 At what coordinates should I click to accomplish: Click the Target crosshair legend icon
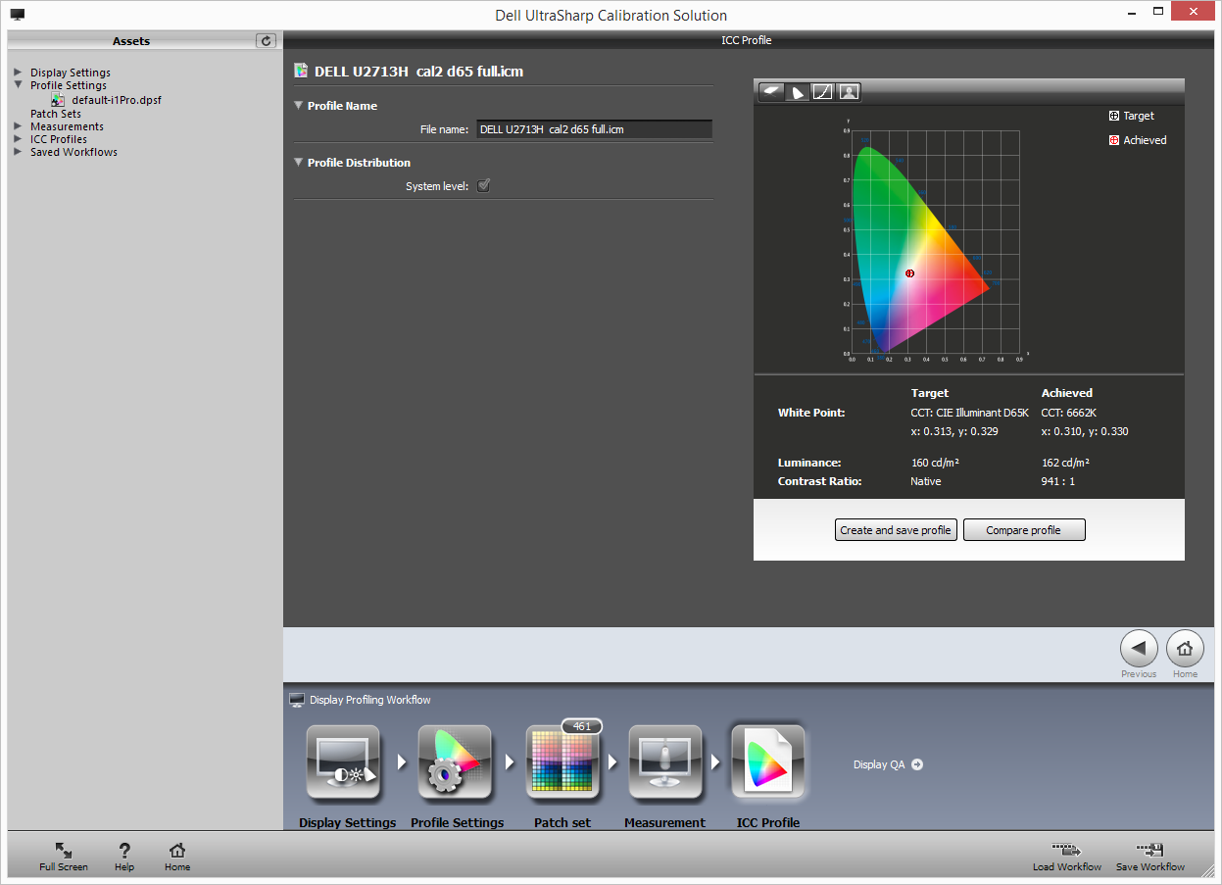1114,116
